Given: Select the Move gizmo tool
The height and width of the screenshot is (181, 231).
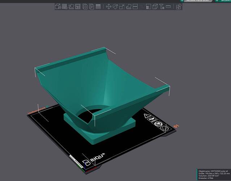Looking at the screenshot, I should 109,7.
